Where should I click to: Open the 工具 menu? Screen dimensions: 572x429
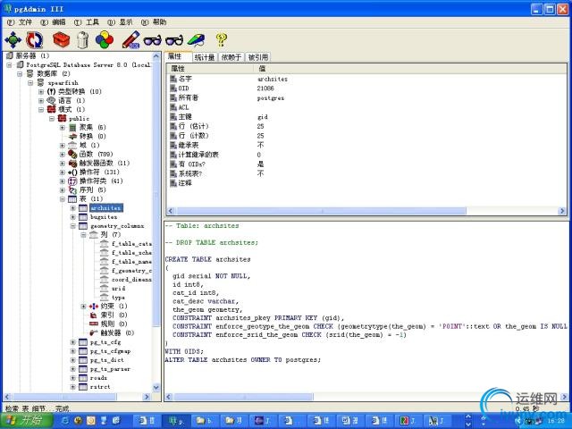(87, 22)
